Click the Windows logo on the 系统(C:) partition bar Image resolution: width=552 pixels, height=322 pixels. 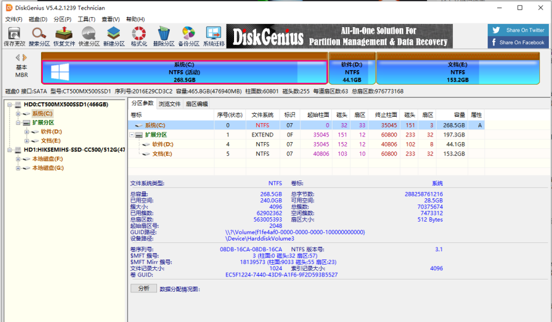(x=60, y=72)
